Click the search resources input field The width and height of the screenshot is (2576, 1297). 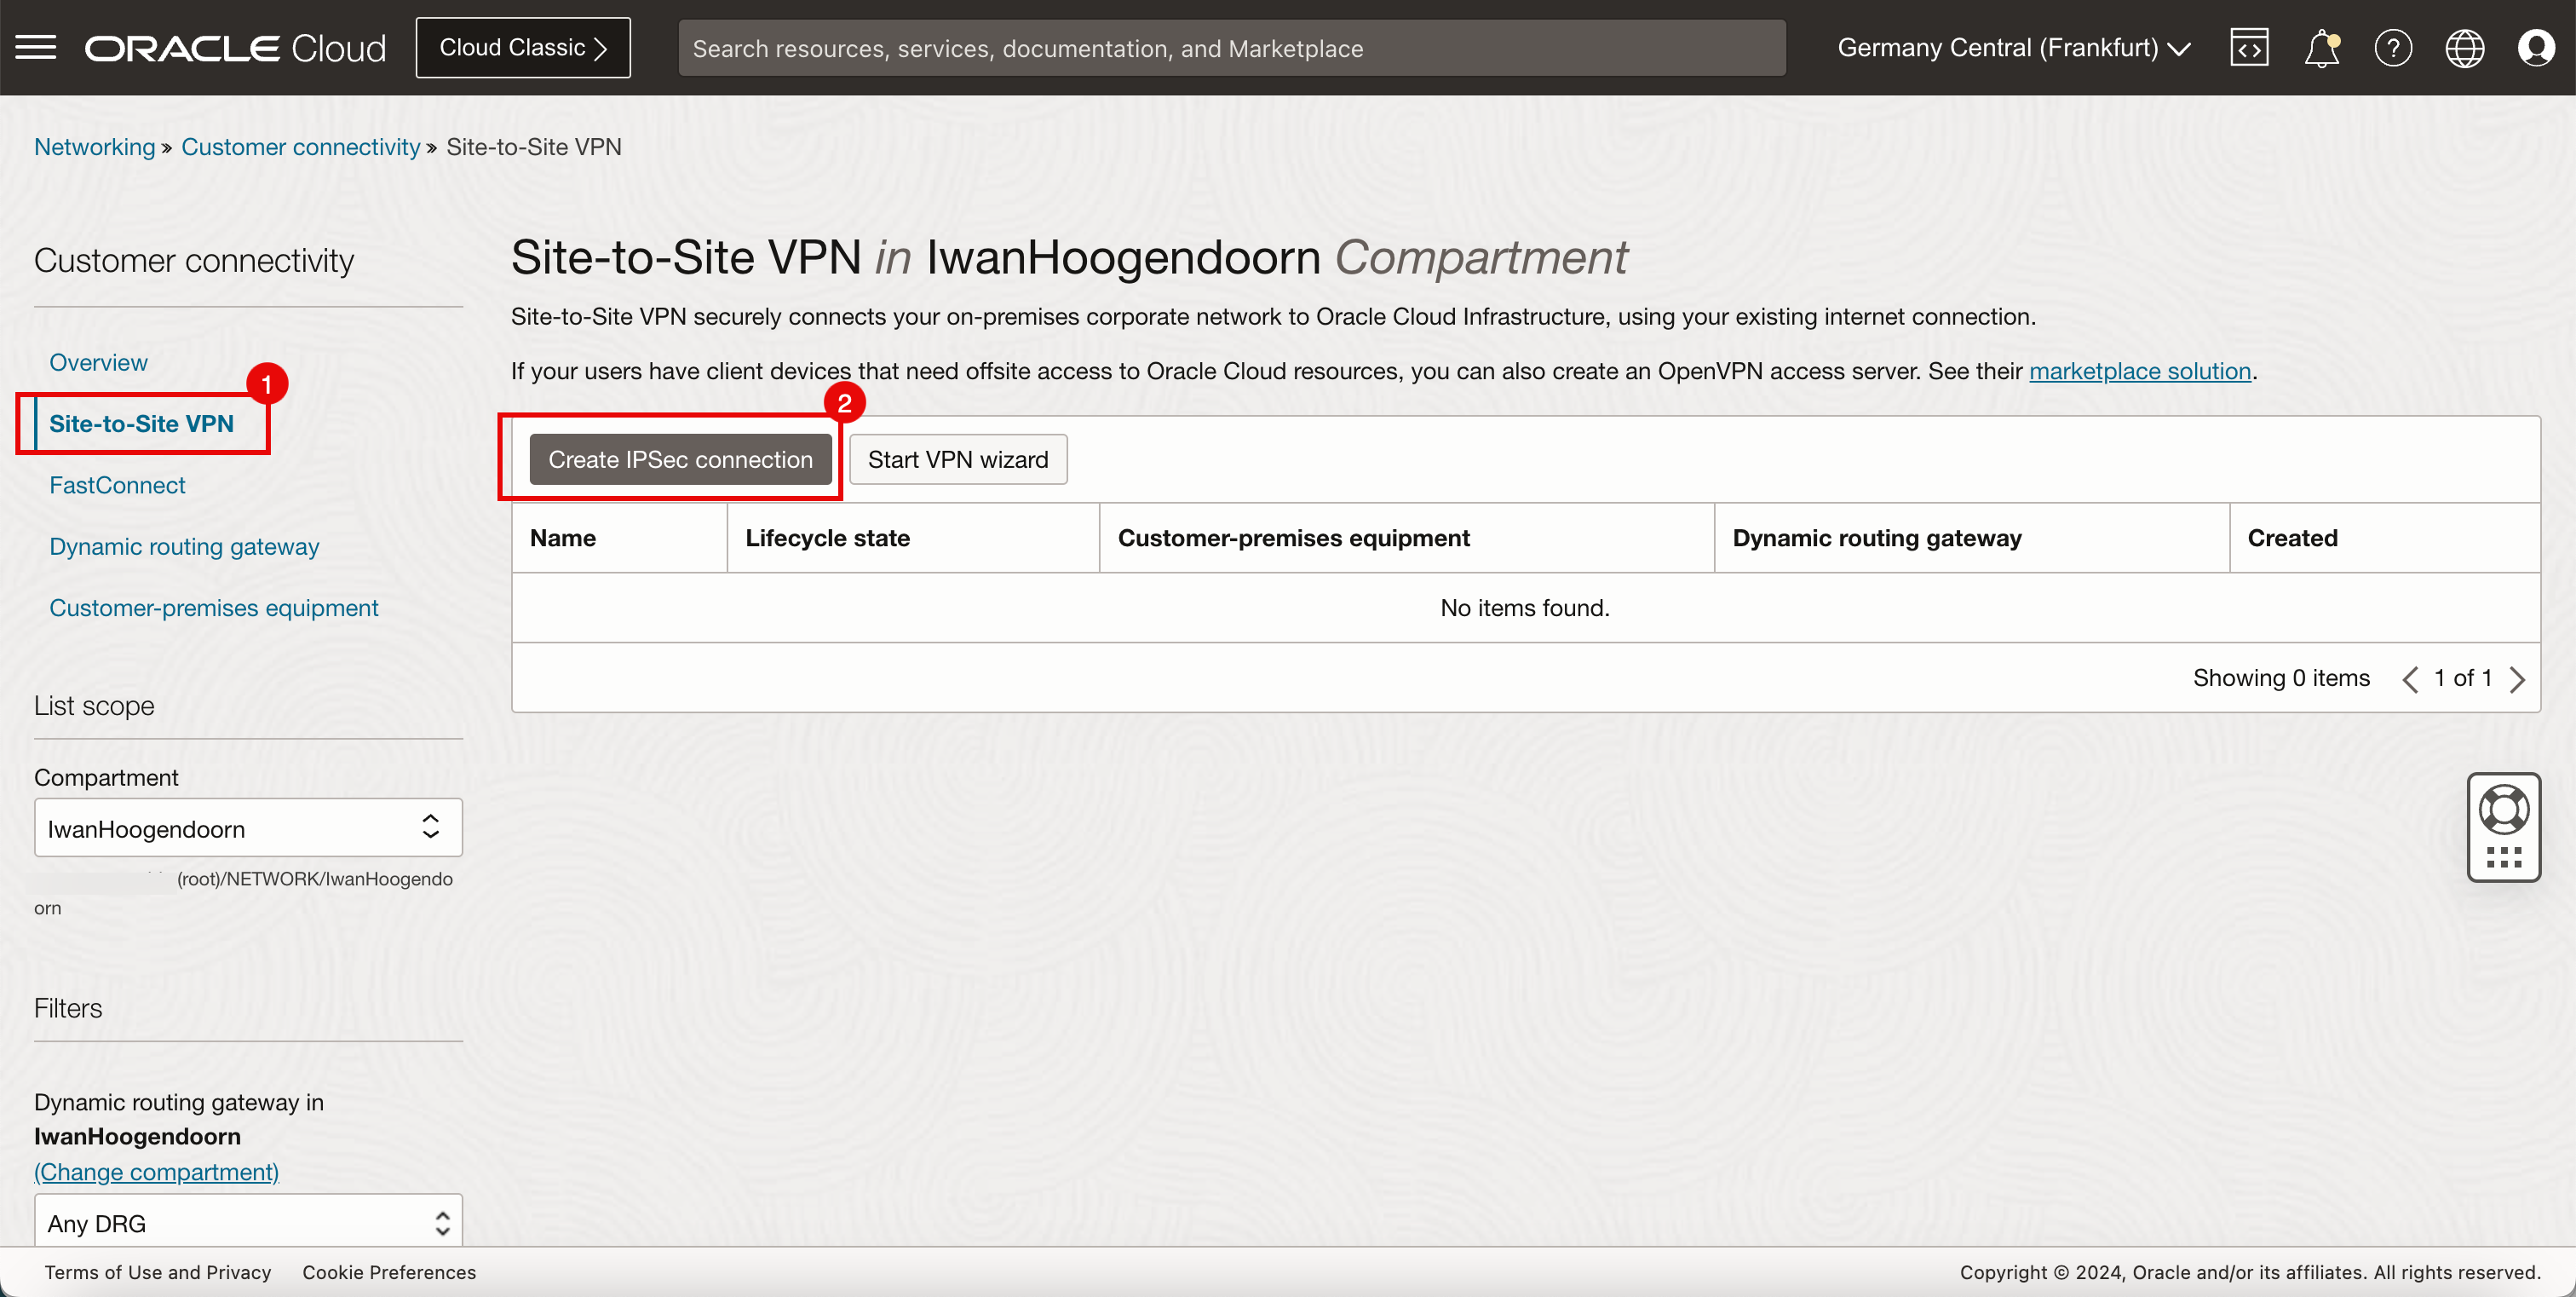(1230, 48)
